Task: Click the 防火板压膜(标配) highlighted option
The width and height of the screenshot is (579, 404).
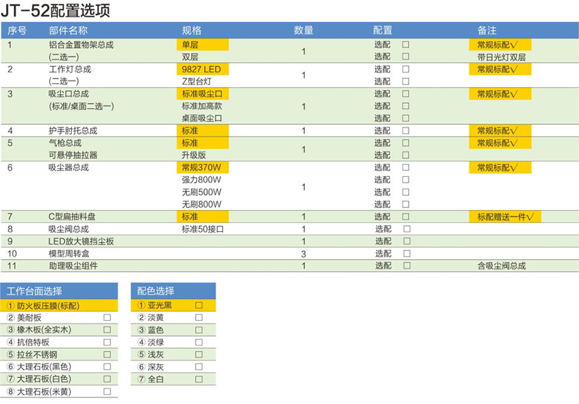Action: point(47,306)
